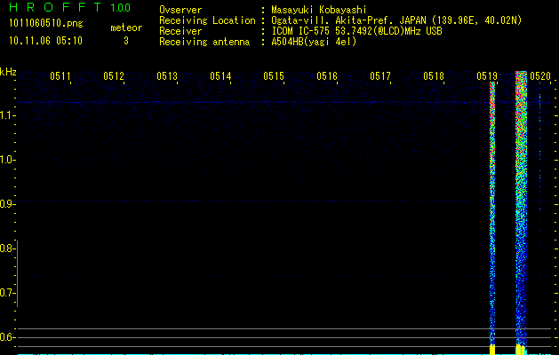Click the Ogata-vill. Akita-Pref. JAPAN location text
This screenshot has width=559, height=355.
[x=396, y=20]
